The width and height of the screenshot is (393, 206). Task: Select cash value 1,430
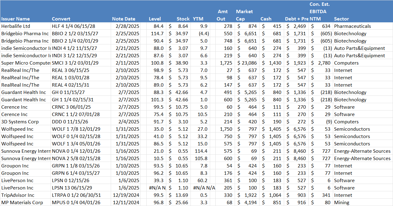click(x=272, y=63)
